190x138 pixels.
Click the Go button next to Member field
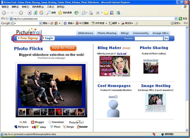166,38
